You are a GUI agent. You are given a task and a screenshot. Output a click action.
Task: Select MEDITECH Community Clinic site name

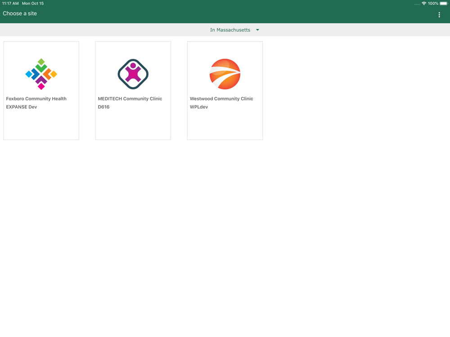[x=130, y=98]
